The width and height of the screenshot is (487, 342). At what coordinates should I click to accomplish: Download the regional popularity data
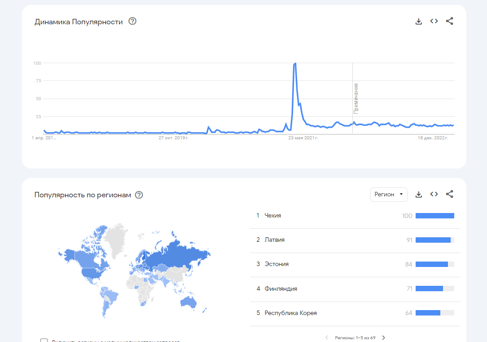[419, 195]
